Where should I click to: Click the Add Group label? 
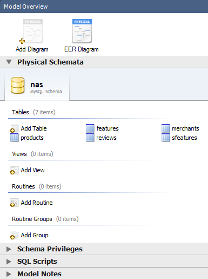point(35,235)
